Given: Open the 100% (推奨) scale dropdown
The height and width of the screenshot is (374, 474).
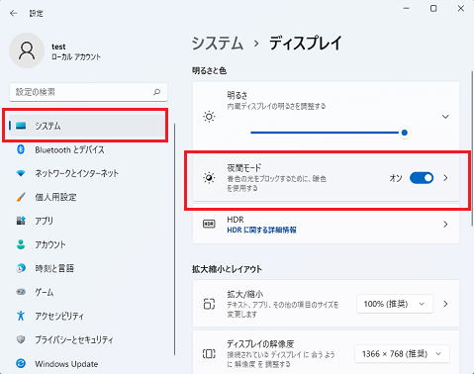Looking at the screenshot, I should click(395, 304).
